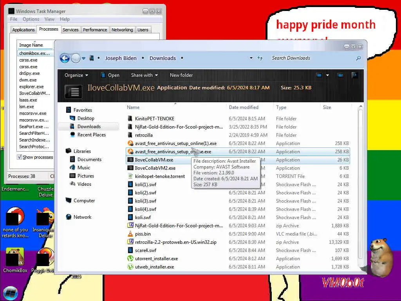Select the IloveCollabVM.exe file icon

[130, 160]
